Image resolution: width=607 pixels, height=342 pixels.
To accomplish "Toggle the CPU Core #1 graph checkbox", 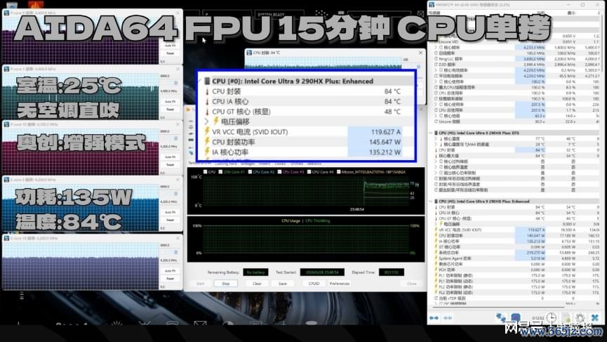I will pos(220,172).
